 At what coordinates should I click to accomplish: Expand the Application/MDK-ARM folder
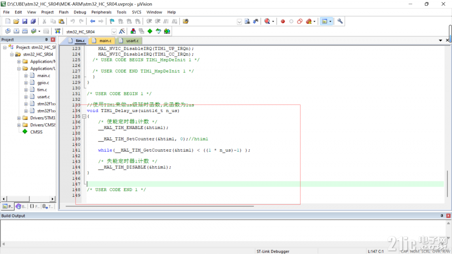point(19,61)
